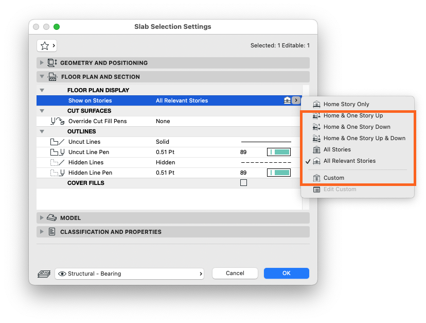Click the Hidden Line Pen number 89

point(243,173)
